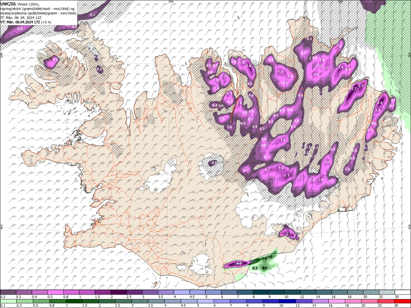The height and width of the screenshot is (308, 411).
Task: Pick the darkest purple 2 swatch in the upper scale
Action: coord(118,292)
